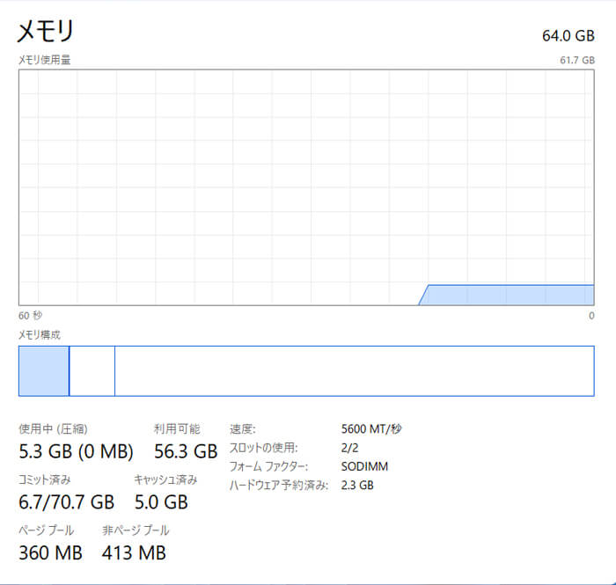Select the blue in-use segment of memory composition bar
616x585 pixels.
[x=43, y=371]
